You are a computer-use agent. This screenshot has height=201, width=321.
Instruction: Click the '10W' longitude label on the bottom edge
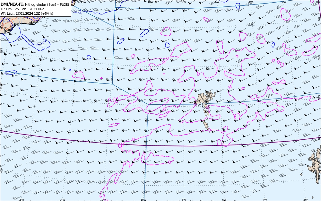coord(143,200)
